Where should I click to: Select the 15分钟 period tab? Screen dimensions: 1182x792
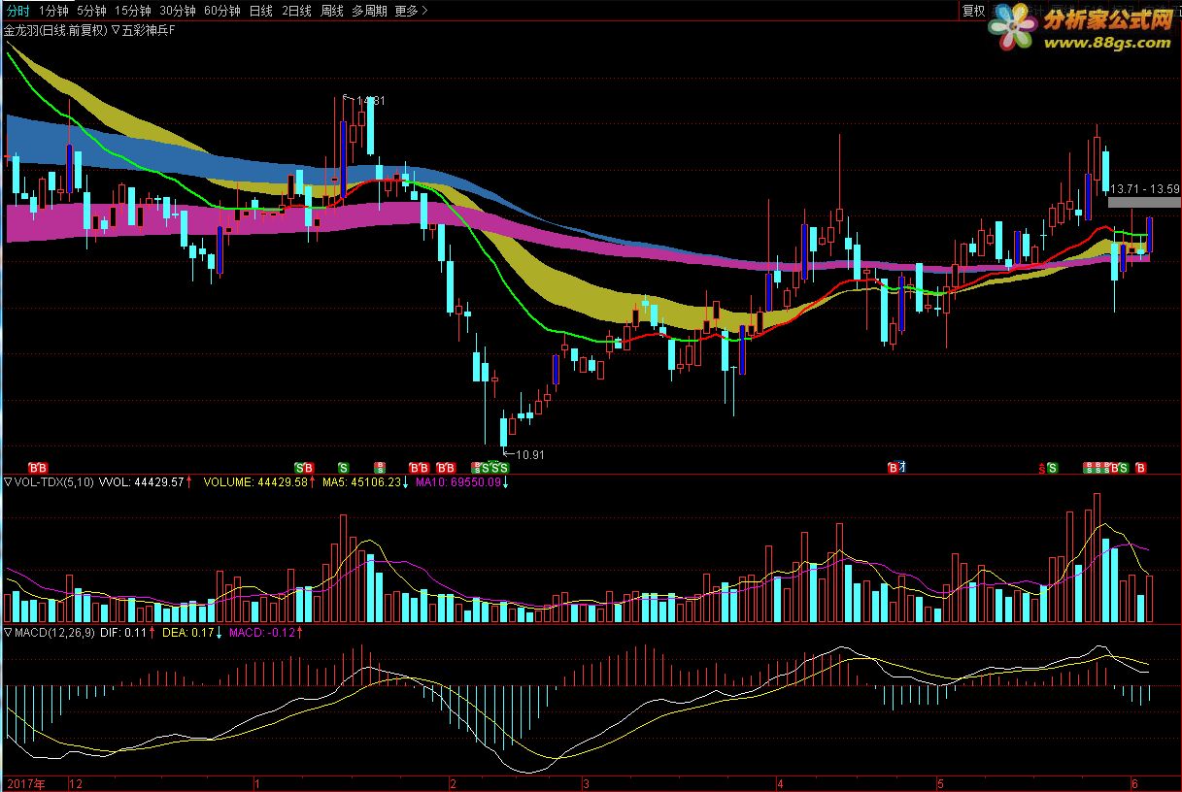pos(132,11)
